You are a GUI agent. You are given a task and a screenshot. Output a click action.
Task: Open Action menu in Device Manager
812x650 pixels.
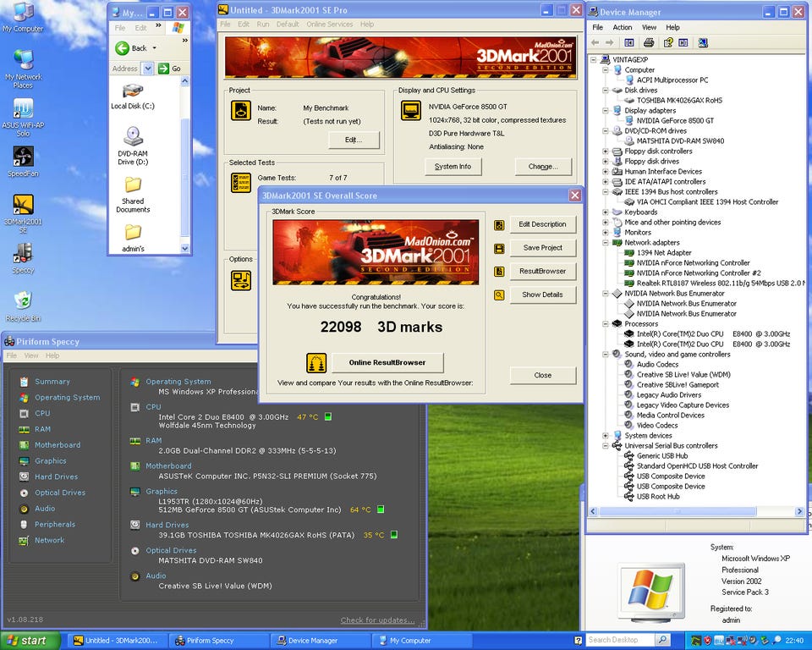pos(622,27)
